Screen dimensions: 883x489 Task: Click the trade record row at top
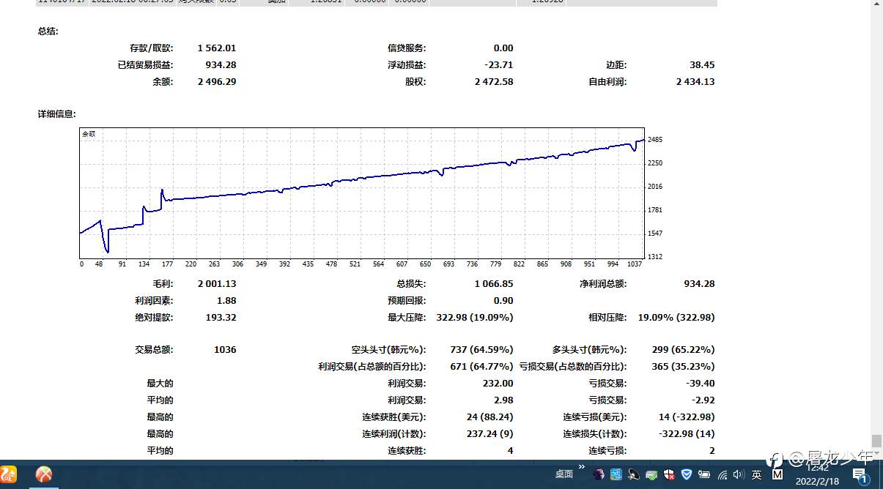[x=293, y=3]
